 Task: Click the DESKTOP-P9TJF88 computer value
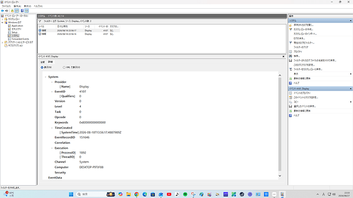(x=92, y=167)
